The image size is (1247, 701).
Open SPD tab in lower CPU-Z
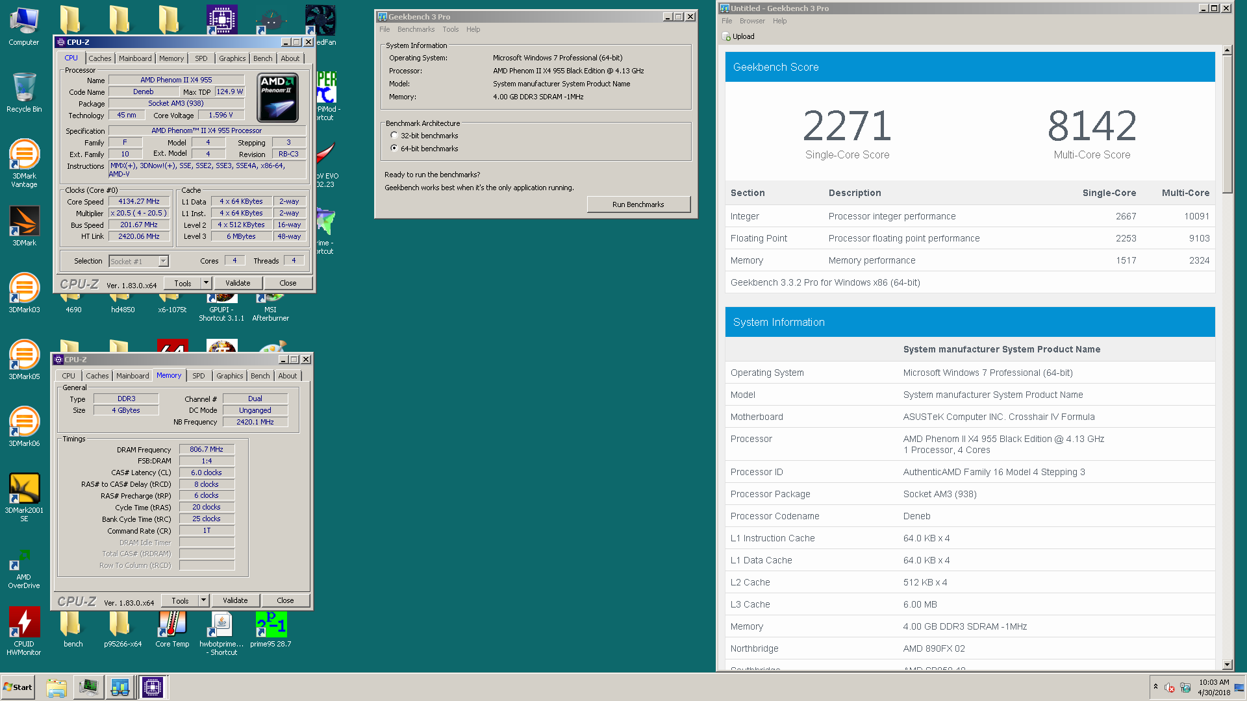pos(199,376)
